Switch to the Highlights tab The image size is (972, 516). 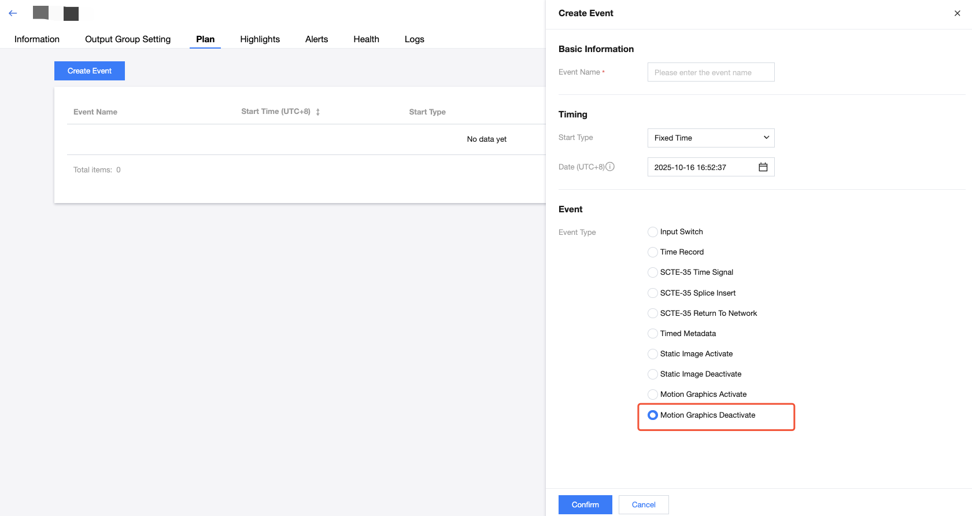point(260,39)
